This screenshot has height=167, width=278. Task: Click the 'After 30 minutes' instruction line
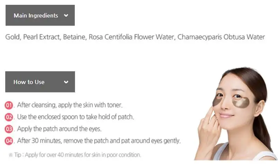(99, 141)
